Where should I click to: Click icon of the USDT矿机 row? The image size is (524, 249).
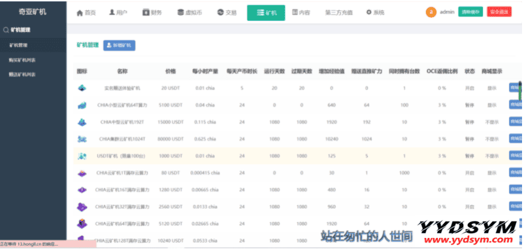click(82, 156)
